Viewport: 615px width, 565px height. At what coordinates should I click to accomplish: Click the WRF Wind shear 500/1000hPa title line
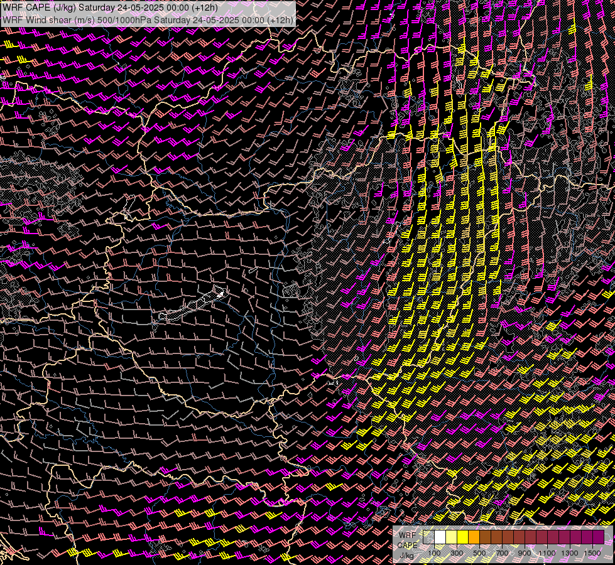click(148, 19)
